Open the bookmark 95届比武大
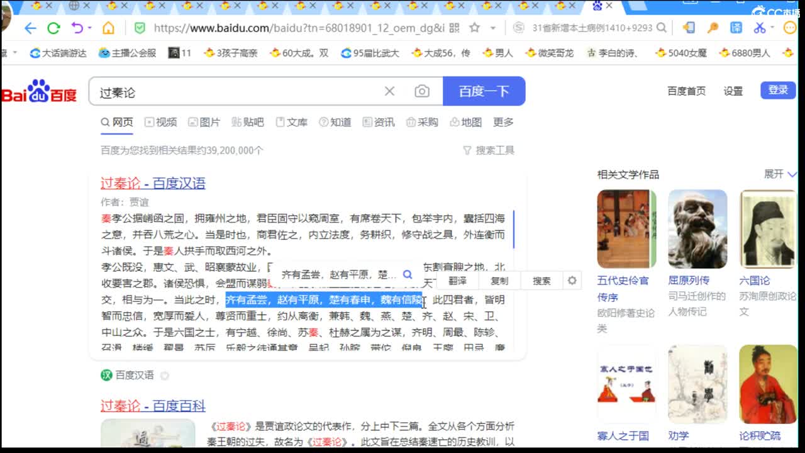805x453 pixels. [x=370, y=53]
